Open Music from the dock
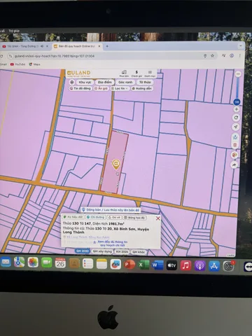Image resolution: width=252 pixels, height=336 pixels. [x=185, y=266]
